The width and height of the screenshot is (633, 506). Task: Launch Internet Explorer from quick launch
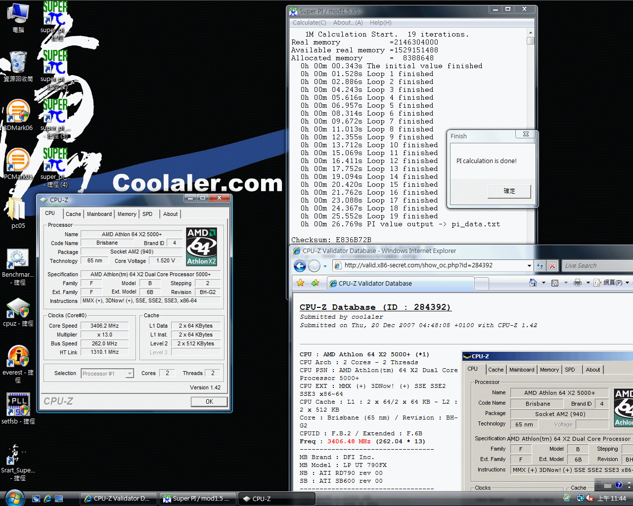(x=47, y=499)
